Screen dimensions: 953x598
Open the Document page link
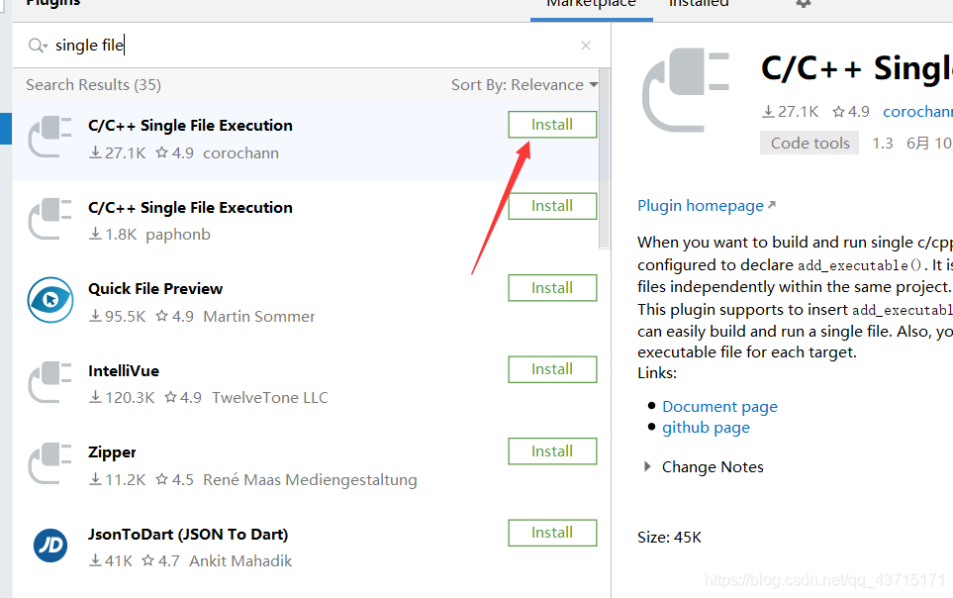coord(719,406)
